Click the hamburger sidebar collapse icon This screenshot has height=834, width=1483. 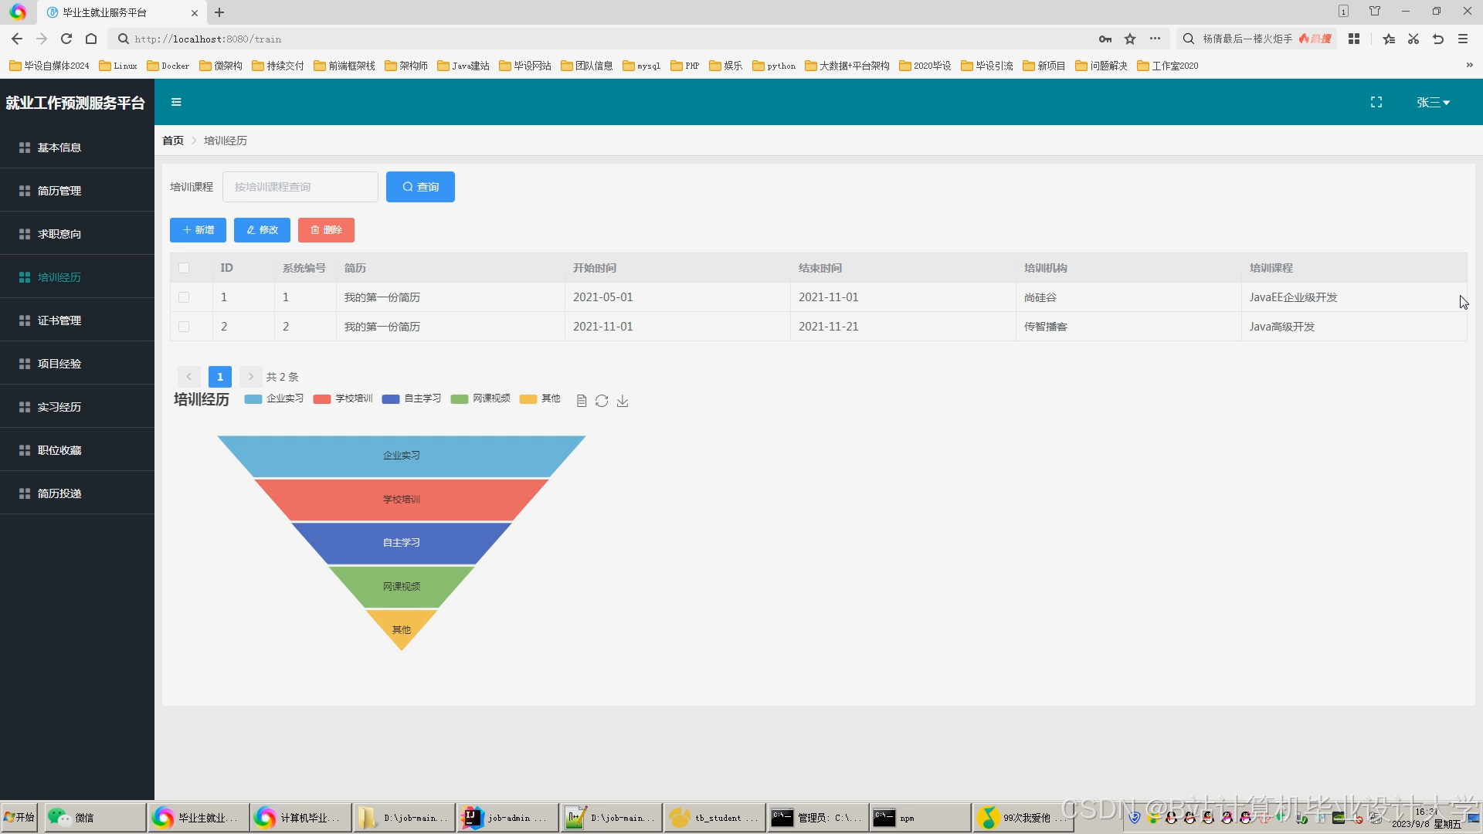(x=176, y=102)
